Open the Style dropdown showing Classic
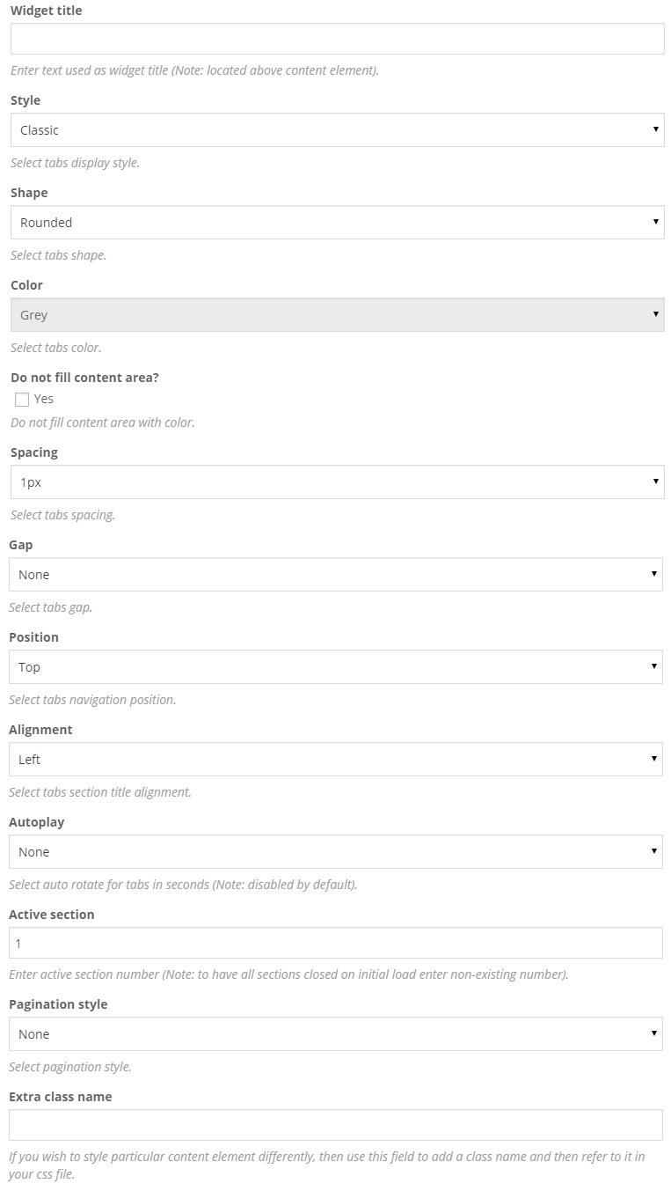This screenshot has height=1191, width=671. 337,130
